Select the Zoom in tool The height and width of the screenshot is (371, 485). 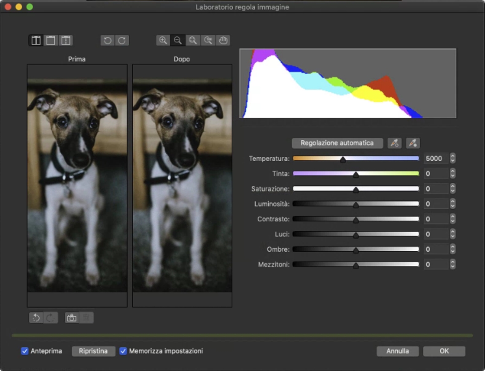click(x=163, y=40)
